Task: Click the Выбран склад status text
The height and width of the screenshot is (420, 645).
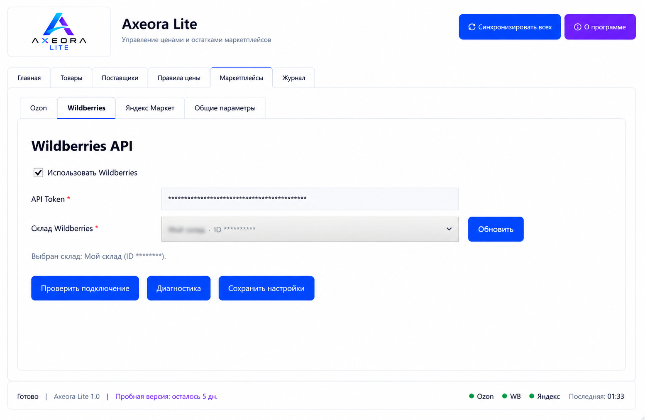Action: 99,256
